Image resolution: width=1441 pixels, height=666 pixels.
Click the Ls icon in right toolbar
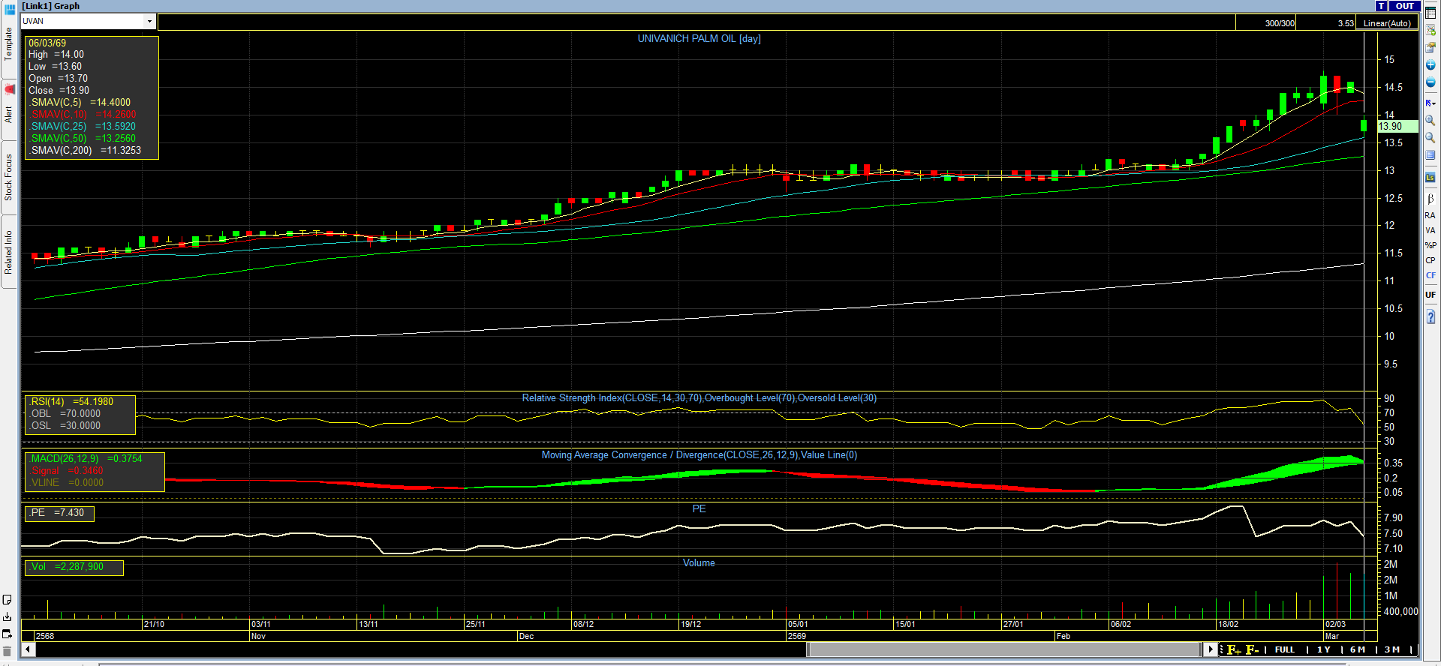click(1430, 178)
